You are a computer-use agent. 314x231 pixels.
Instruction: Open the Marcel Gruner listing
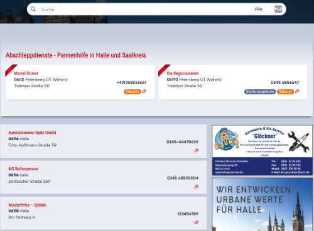tap(26, 73)
